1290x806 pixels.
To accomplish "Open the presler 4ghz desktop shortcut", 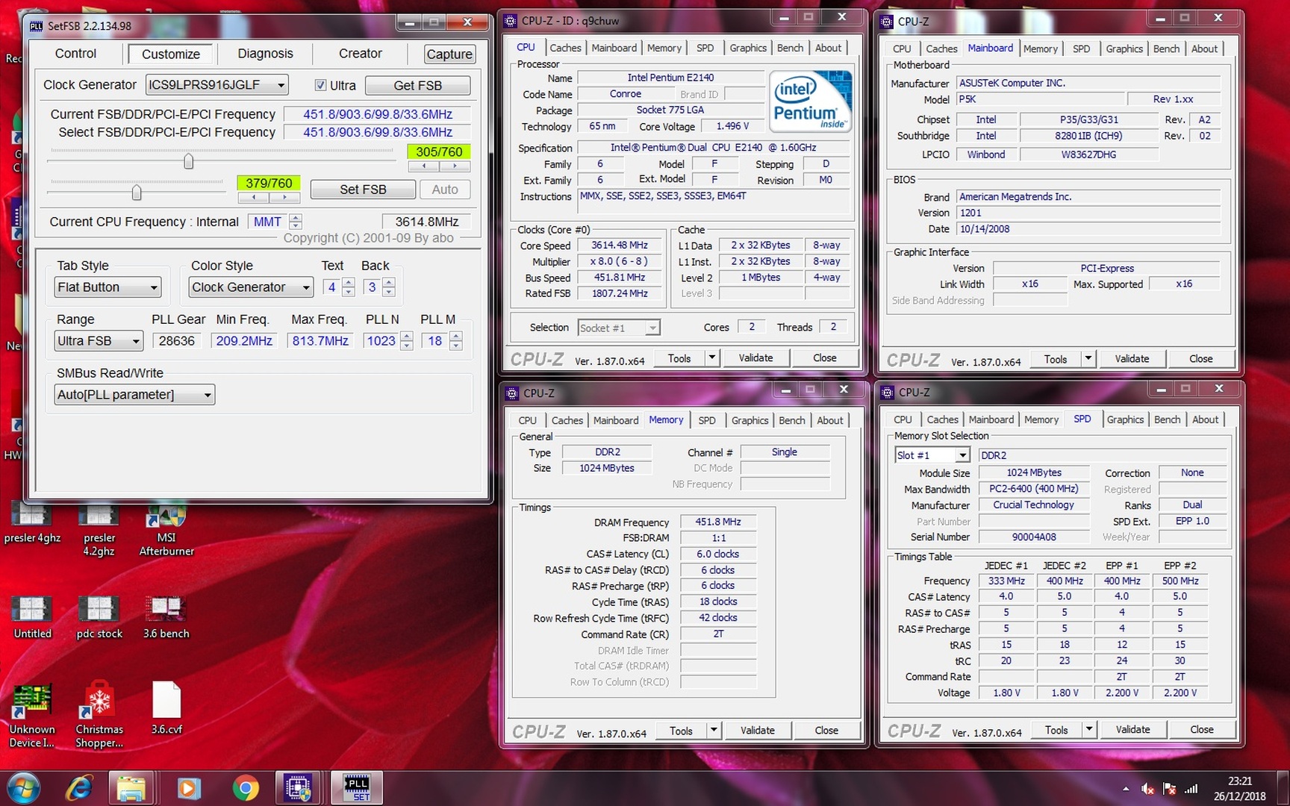I will point(32,524).
